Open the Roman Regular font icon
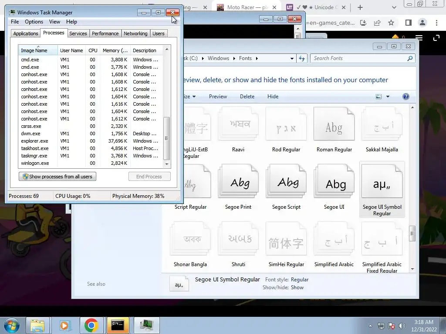Image resolution: width=446 pixels, height=334 pixels. pyautogui.click(x=334, y=124)
